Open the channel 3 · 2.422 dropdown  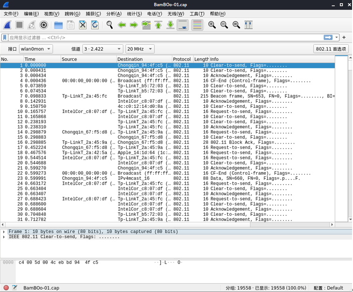click(103, 49)
